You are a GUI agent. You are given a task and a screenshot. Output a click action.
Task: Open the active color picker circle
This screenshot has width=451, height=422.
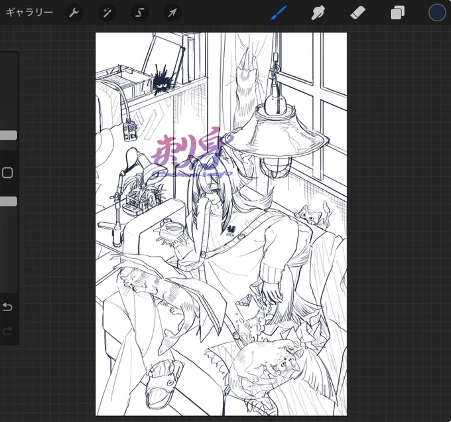[x=437, y=13]
